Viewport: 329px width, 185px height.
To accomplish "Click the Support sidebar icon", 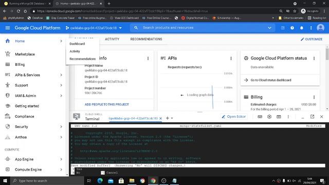I will coord(8,85).
